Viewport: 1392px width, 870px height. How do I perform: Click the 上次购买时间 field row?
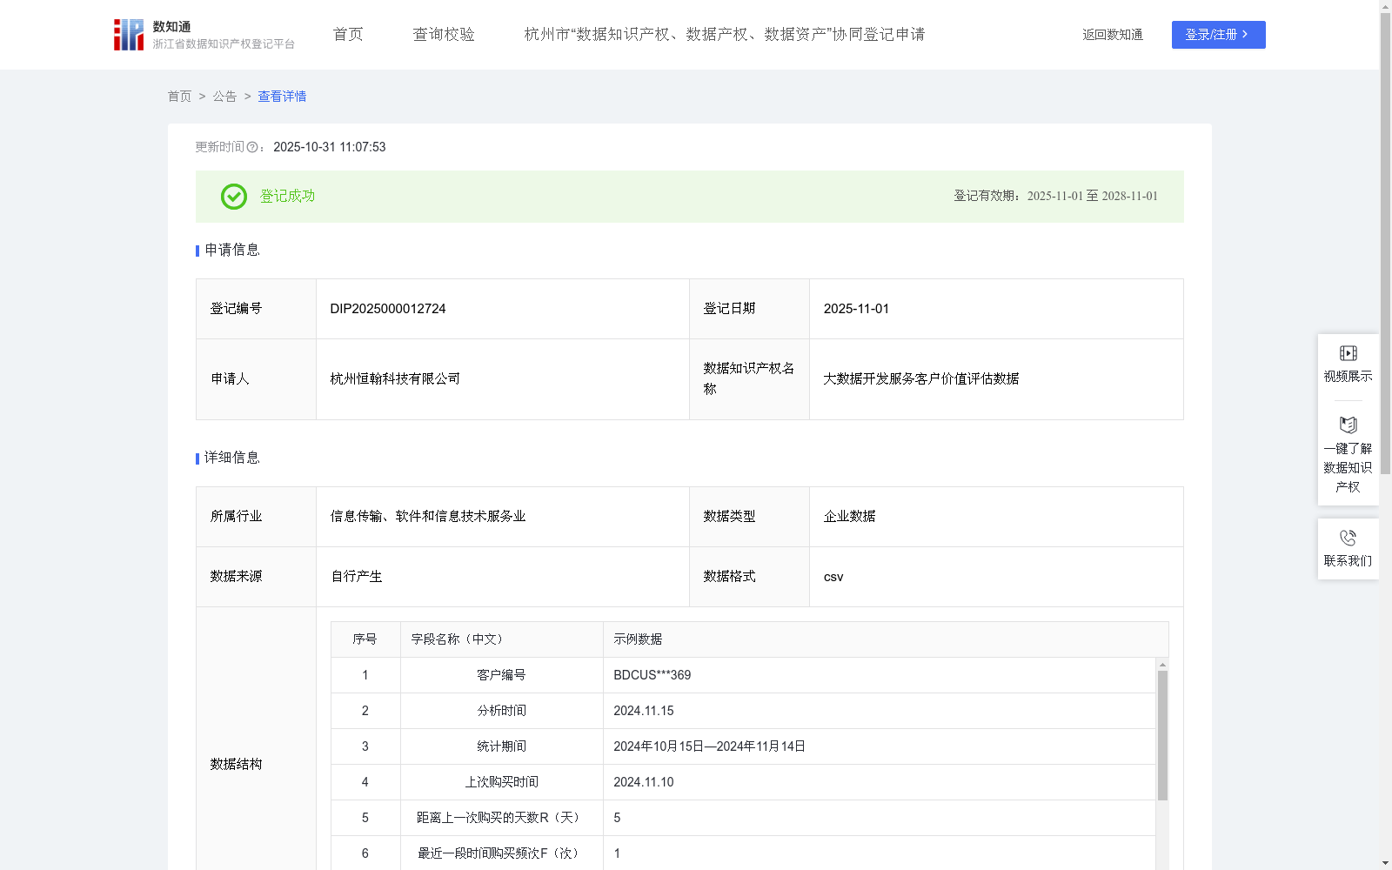tap(744, 782)
